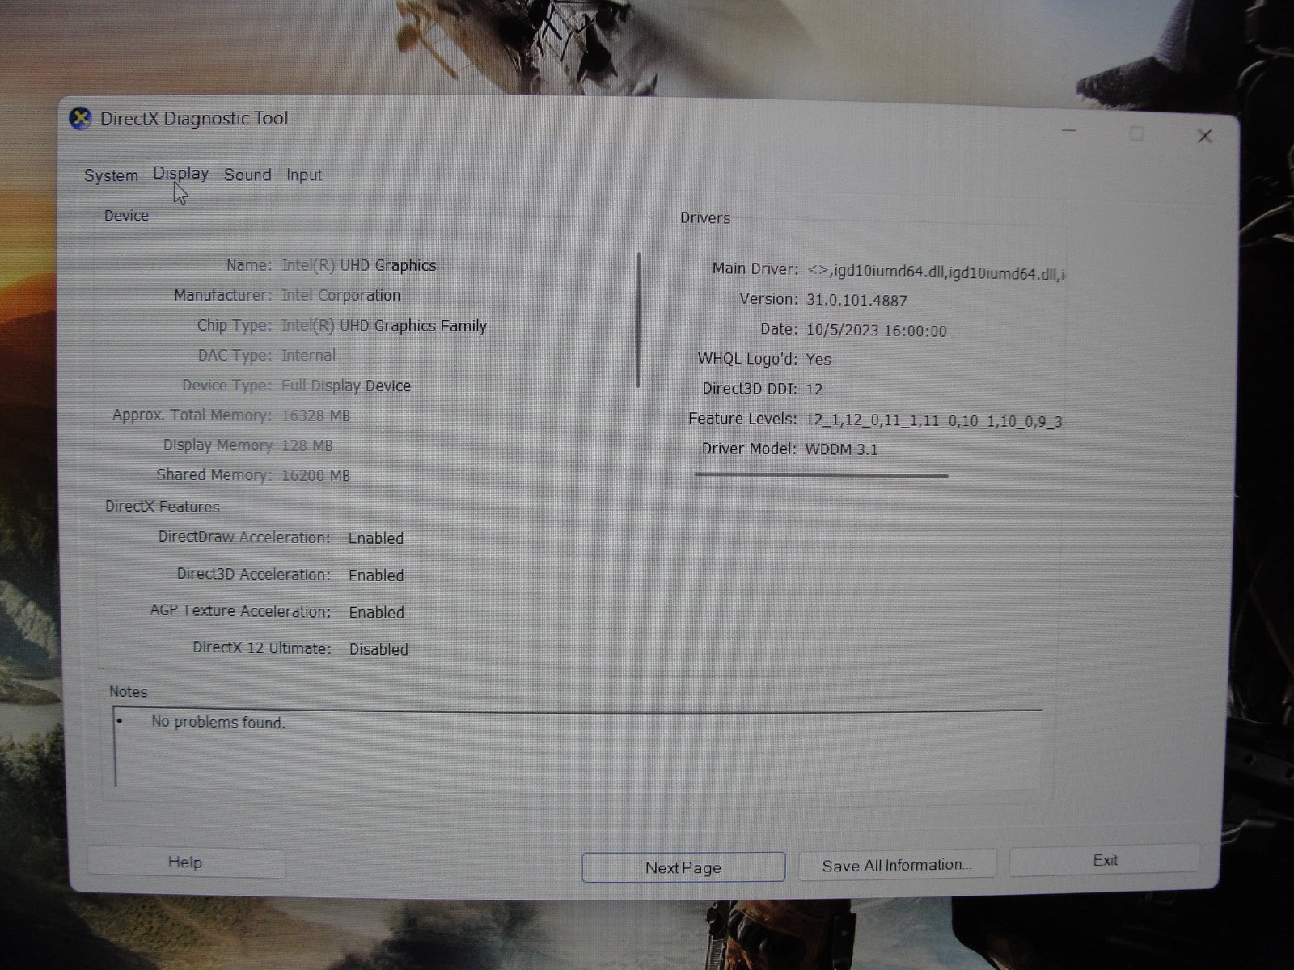Click the Device section vertical scrollbar
This screenshot has height=970, width=1294.
(639, 320)
